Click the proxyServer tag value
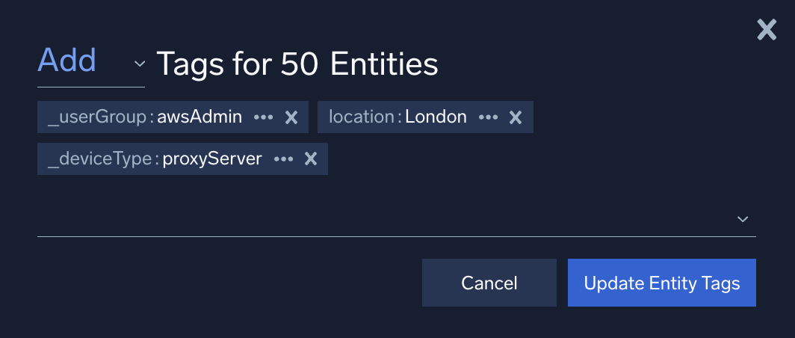795x338 pixels. [214, 159]
